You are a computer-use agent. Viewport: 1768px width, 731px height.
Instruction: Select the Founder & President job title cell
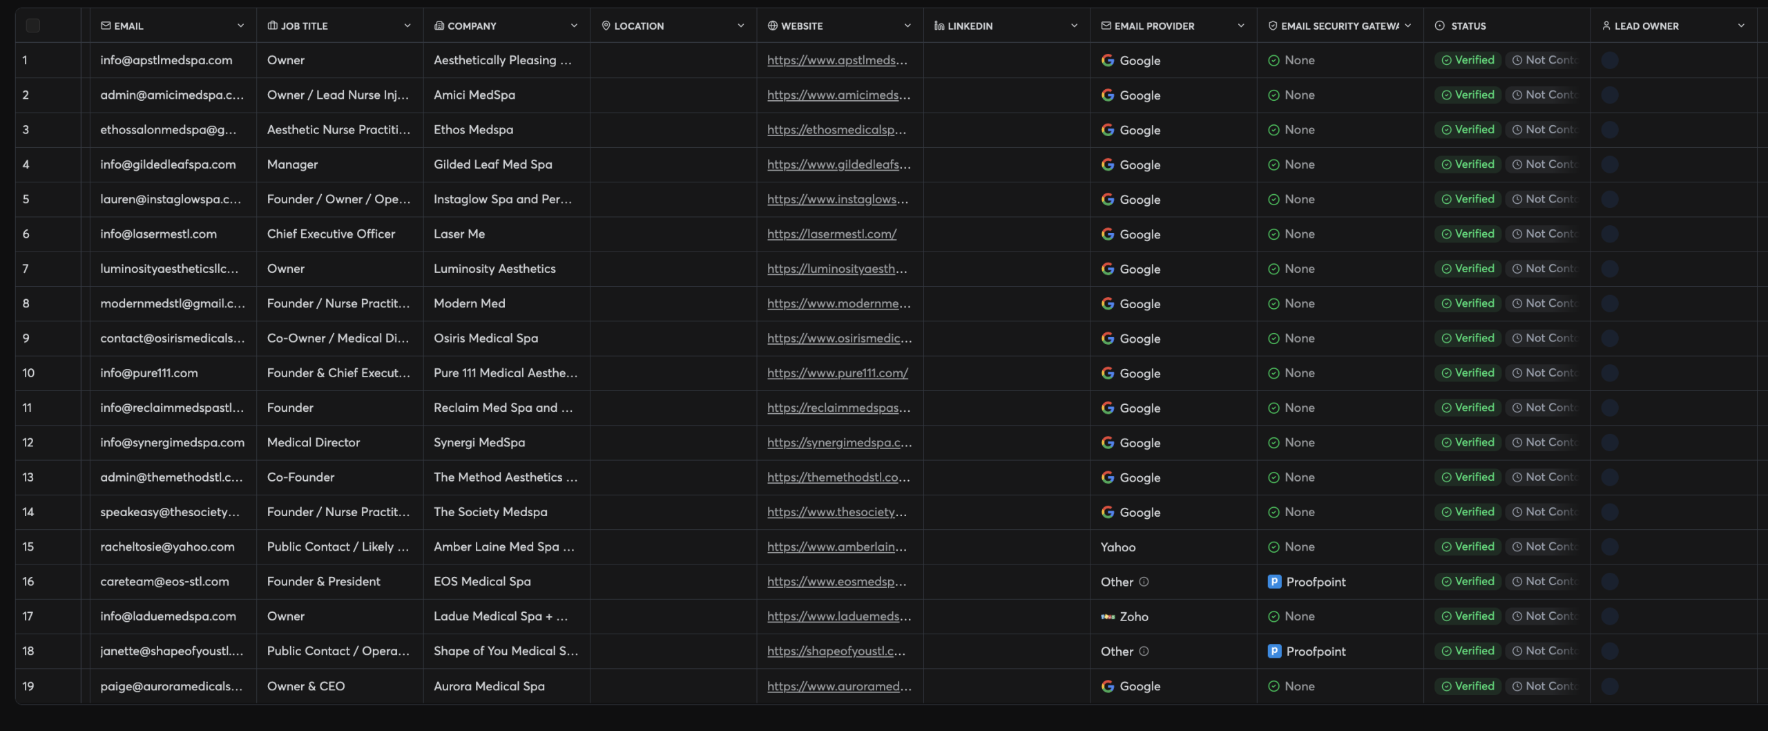[340, 582]
